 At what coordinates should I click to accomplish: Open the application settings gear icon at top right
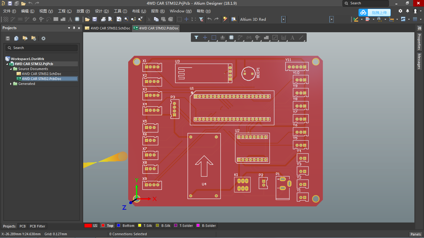[400, 11]
